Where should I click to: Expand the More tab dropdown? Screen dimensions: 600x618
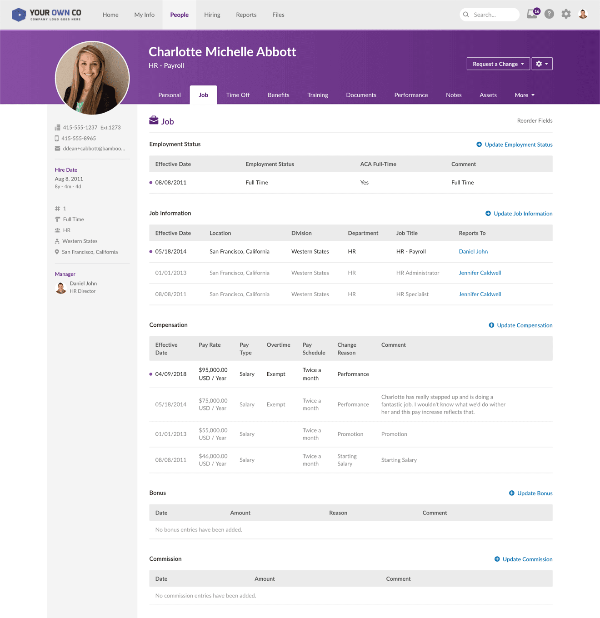(524, 95)
